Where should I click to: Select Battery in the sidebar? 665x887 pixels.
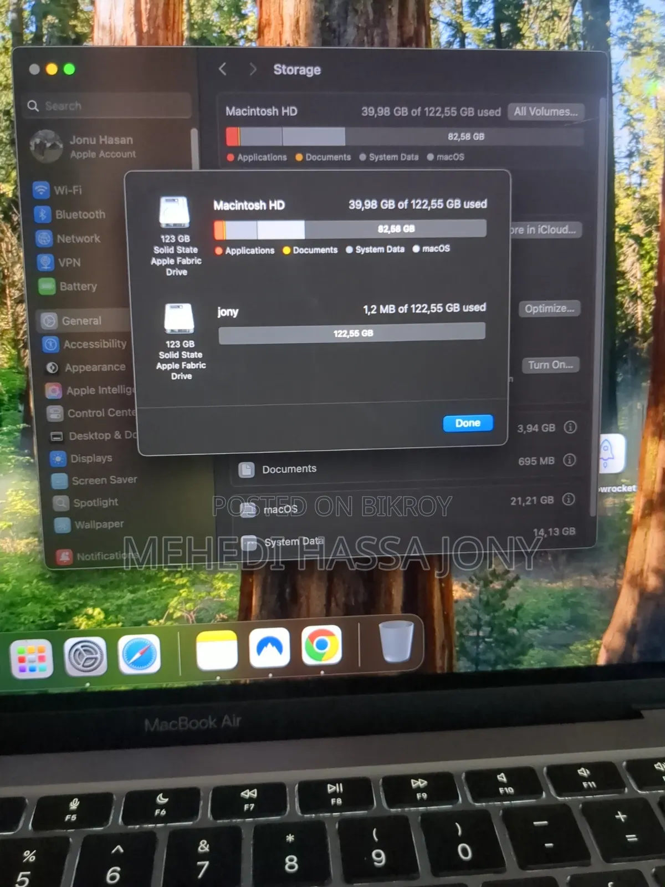(68, 286)
